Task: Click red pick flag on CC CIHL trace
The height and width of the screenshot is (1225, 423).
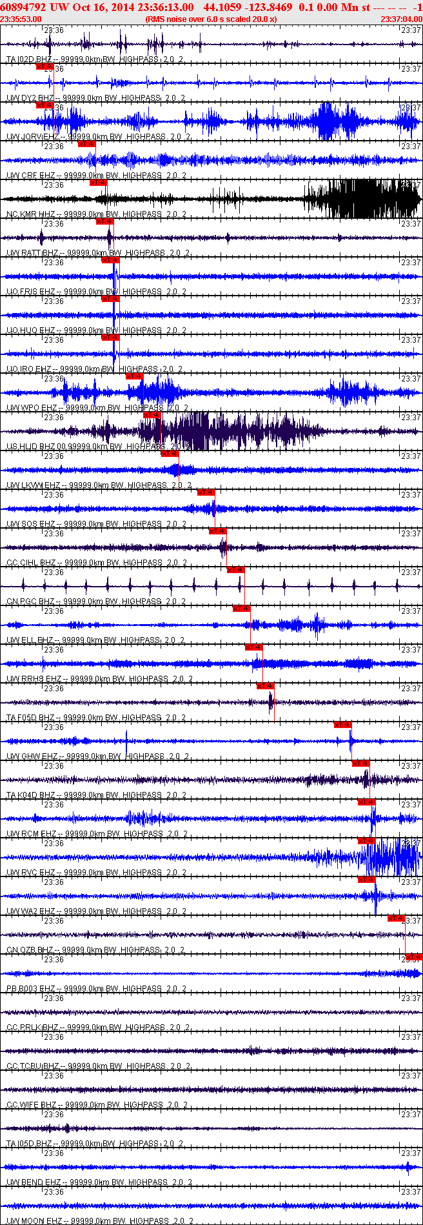Action: click(218, 531)
